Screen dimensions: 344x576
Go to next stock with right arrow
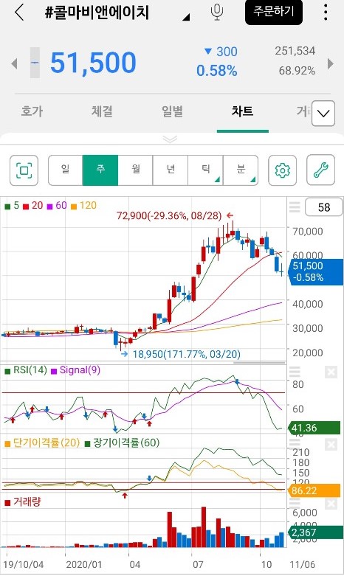tap(331, 63)
